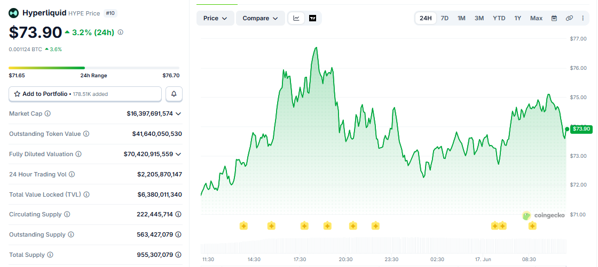
Task: Copy chart link via chain icon
Action: 569,18
